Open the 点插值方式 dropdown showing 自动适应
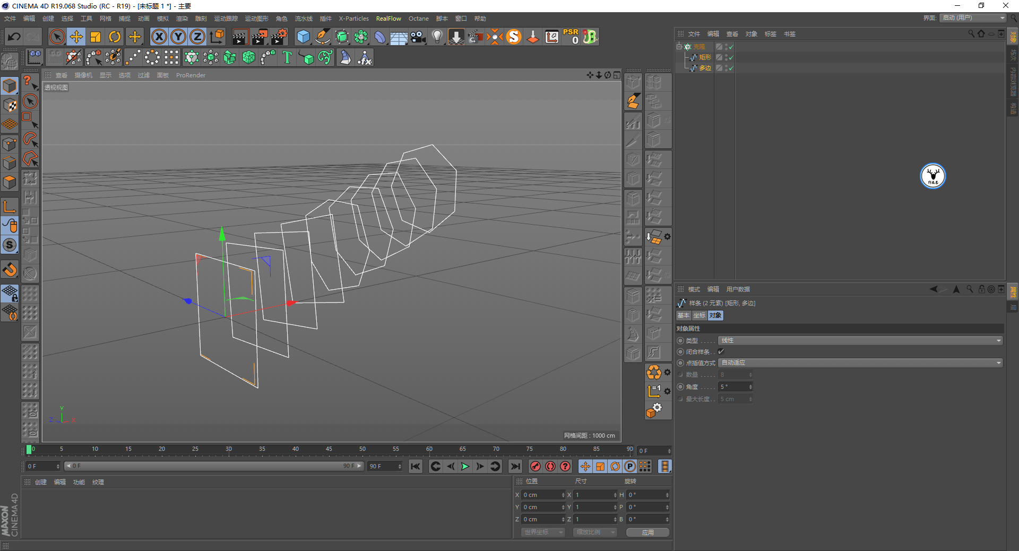1019x551 pixels. (x=860, y=363)
